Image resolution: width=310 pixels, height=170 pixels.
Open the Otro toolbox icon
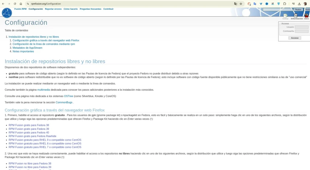click(x=306, y=16)
